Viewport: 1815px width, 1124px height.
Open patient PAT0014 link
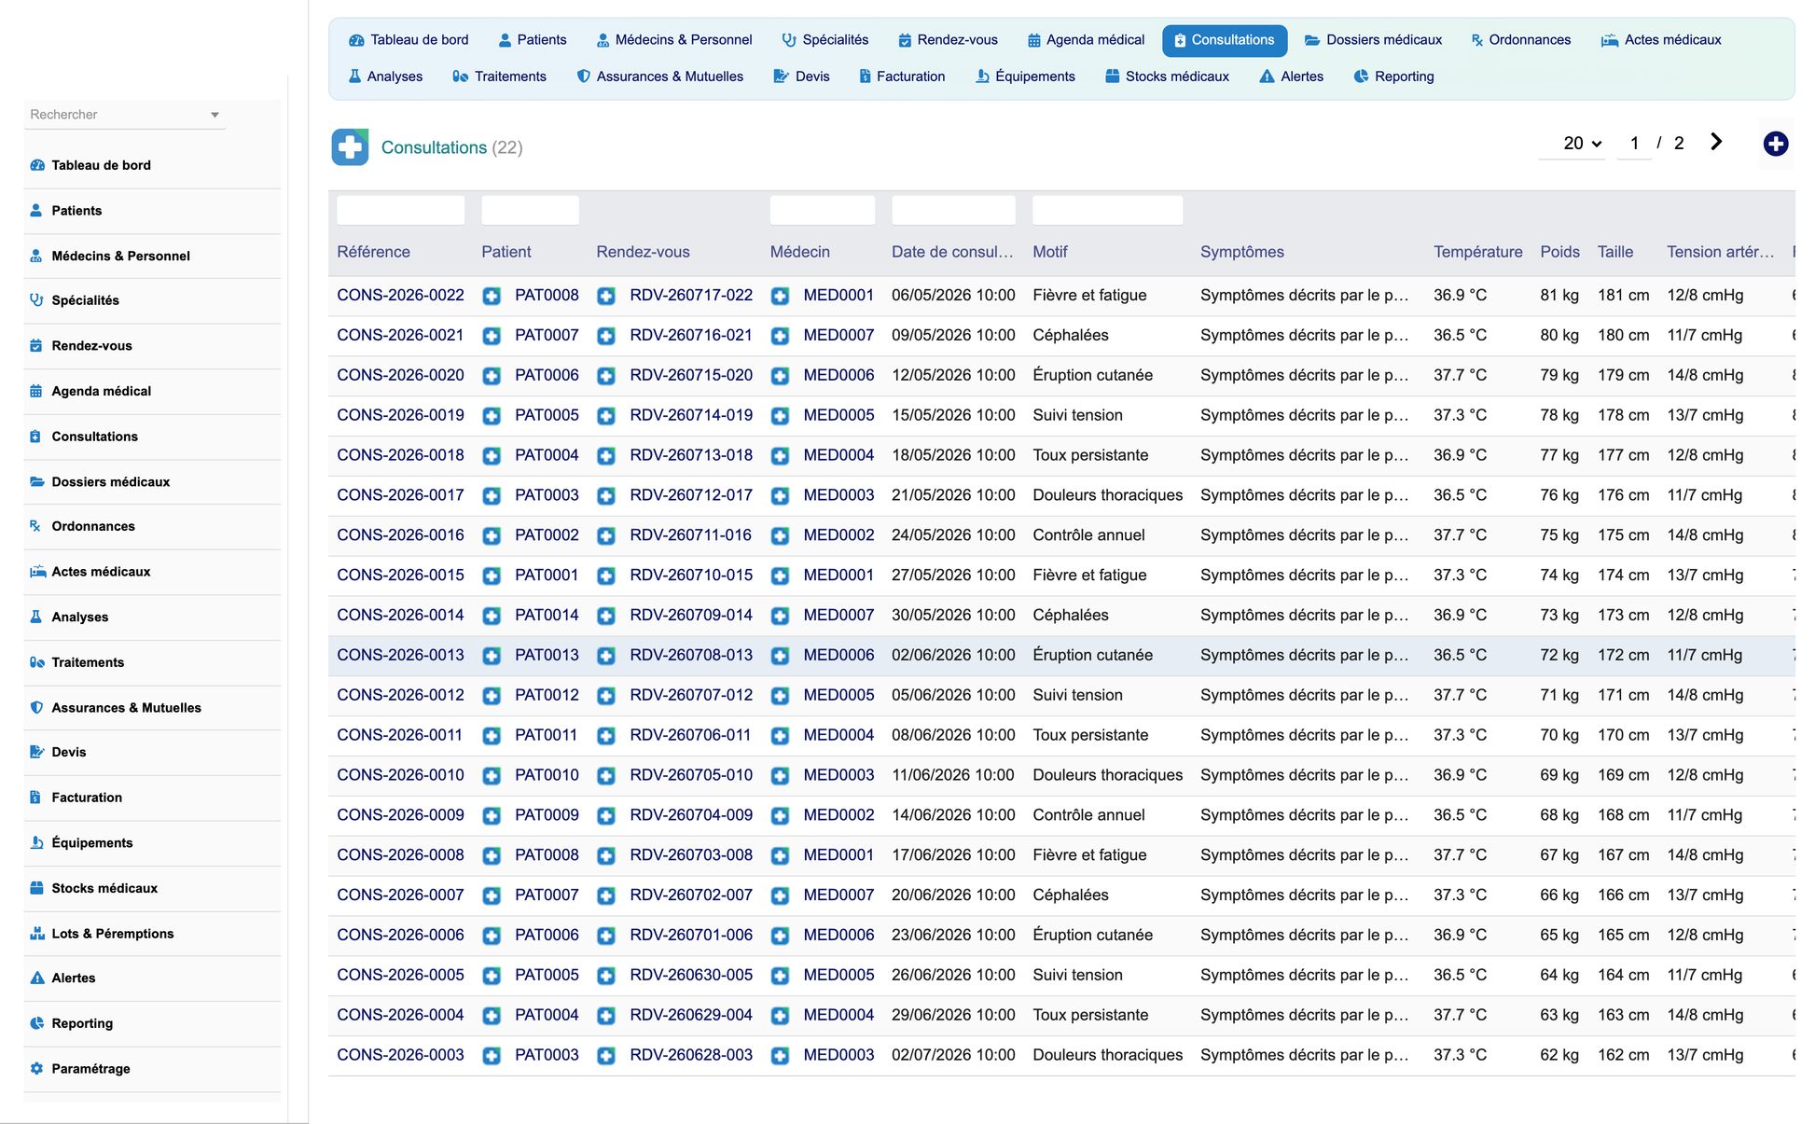[x=547, y=615]
